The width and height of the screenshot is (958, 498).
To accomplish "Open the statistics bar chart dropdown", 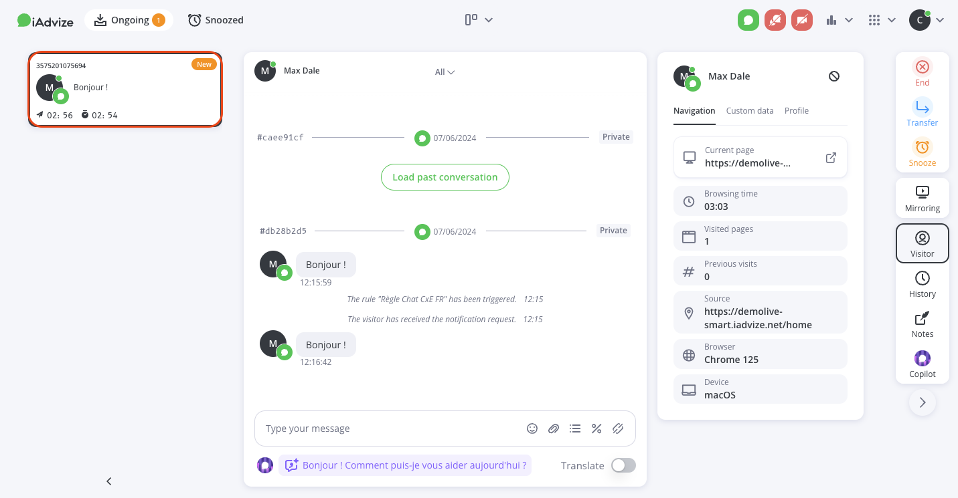I will tap(839, 20).
